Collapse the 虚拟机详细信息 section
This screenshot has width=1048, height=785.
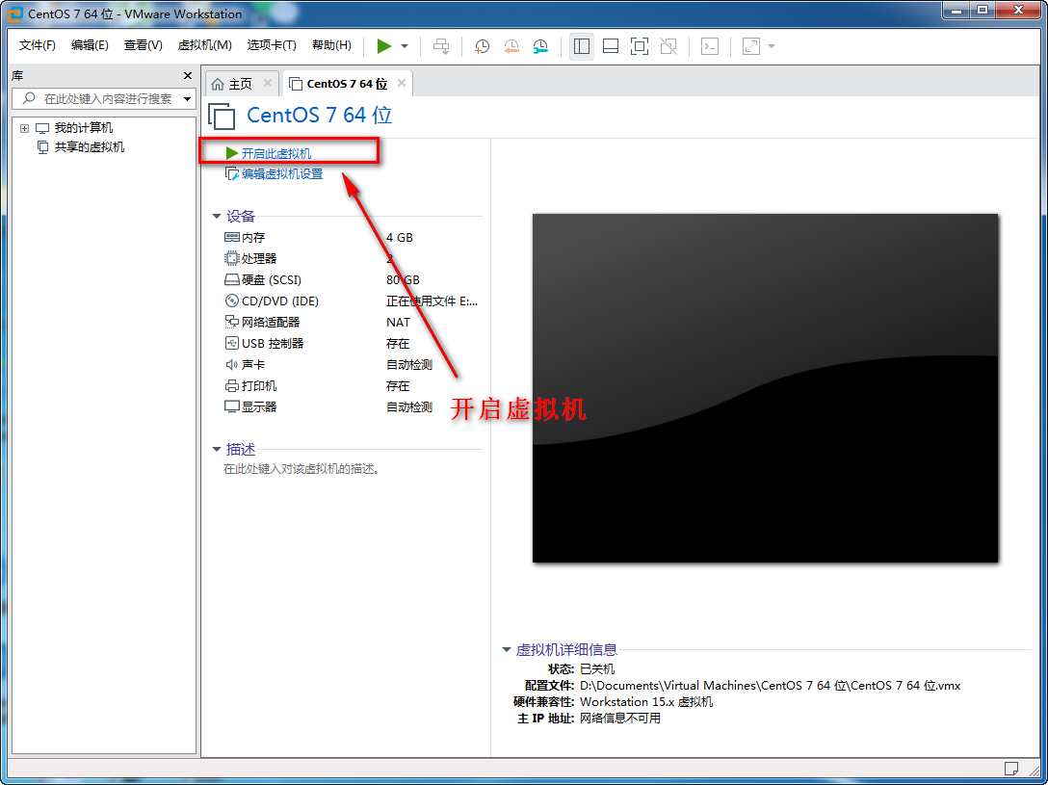pyautogui.click(x=507, y=649)
